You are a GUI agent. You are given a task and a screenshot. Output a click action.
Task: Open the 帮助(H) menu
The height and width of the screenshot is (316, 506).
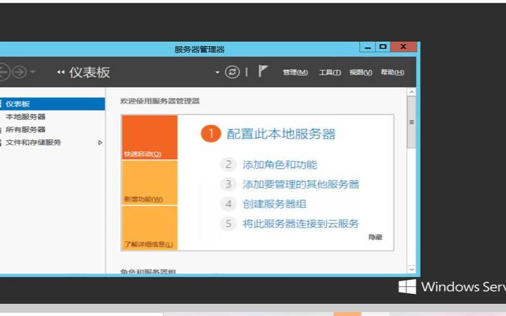[x=392, y=72]
